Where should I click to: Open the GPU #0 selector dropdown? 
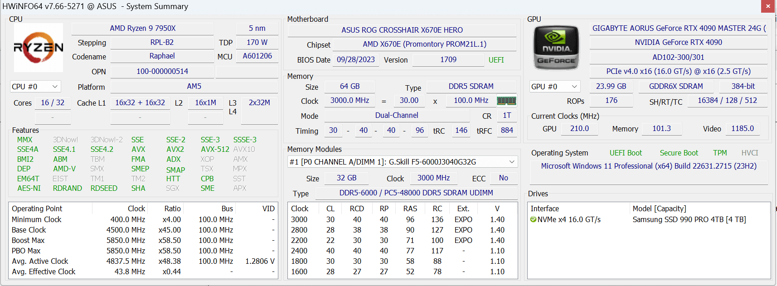click(x=555, y=87)
